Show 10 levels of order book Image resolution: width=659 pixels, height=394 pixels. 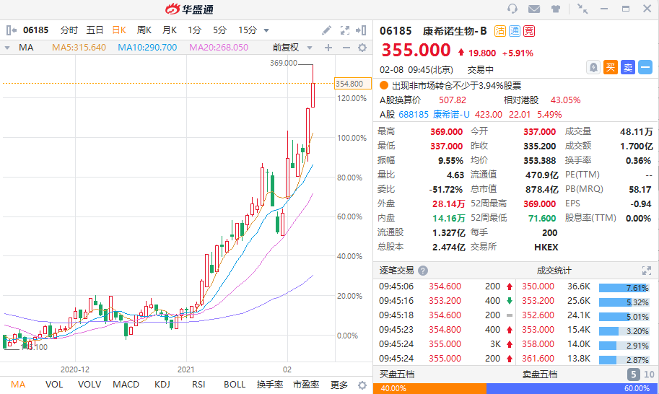[649, 375]
